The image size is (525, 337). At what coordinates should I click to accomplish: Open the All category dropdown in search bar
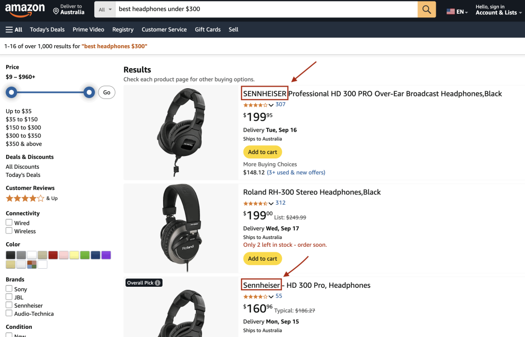[x=105, y=9]
